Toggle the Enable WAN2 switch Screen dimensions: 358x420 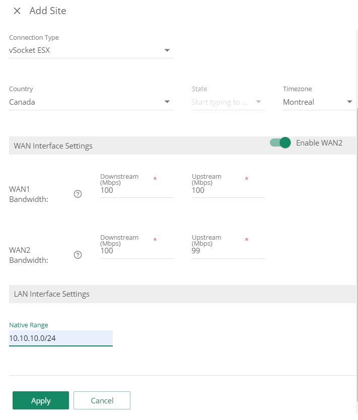pyautogui.click(x=280, y=143)
